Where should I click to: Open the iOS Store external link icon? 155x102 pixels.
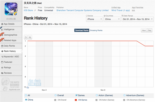click(35, 10)
